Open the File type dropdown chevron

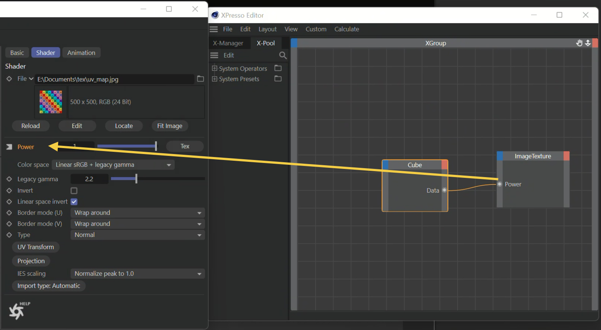[x=31, y=79]
